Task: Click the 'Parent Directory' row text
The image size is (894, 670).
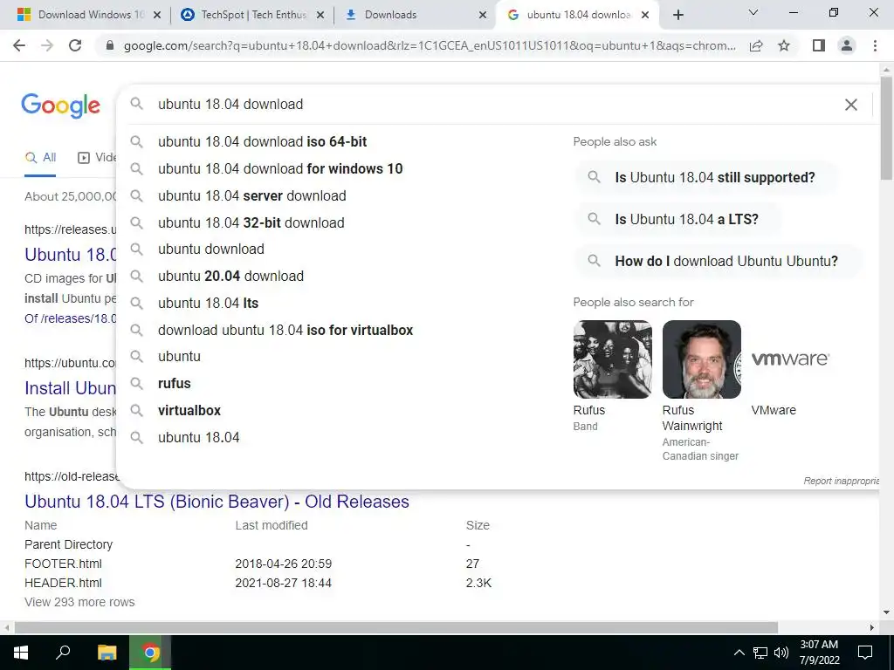Action: [68, 544]
